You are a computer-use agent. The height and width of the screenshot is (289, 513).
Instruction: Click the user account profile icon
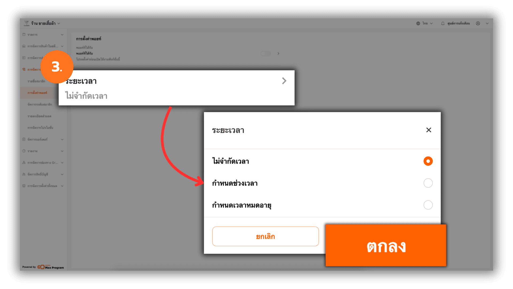pyautogui.click(x=478, y=24)
